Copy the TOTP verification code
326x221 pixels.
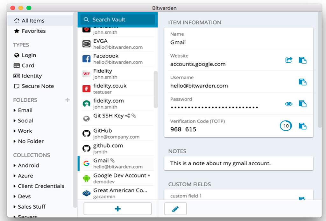pos(302,126)
